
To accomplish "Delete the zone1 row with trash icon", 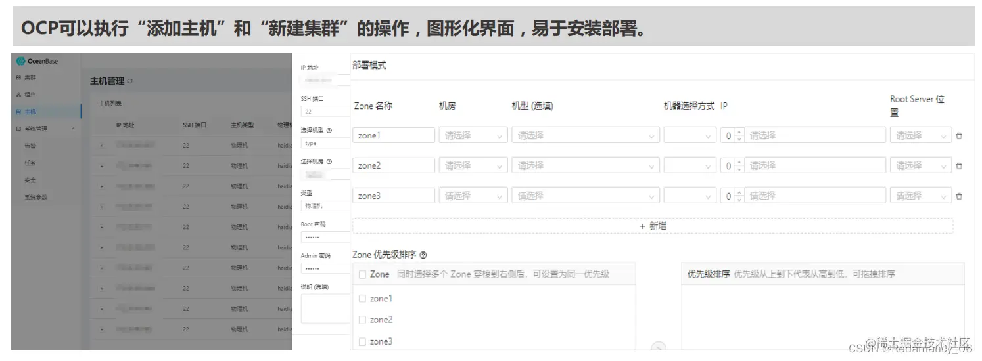I will 959,136.
